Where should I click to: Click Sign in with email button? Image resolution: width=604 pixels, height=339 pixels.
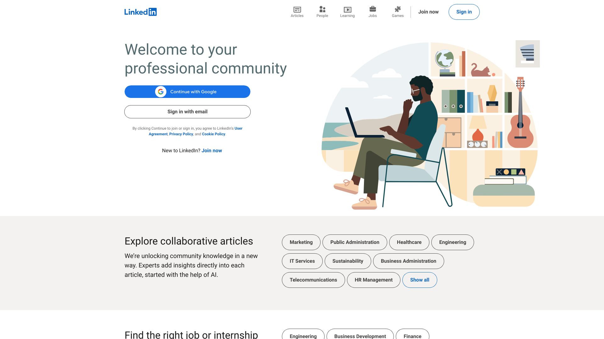pyautogui.click(x=187, y=111)
